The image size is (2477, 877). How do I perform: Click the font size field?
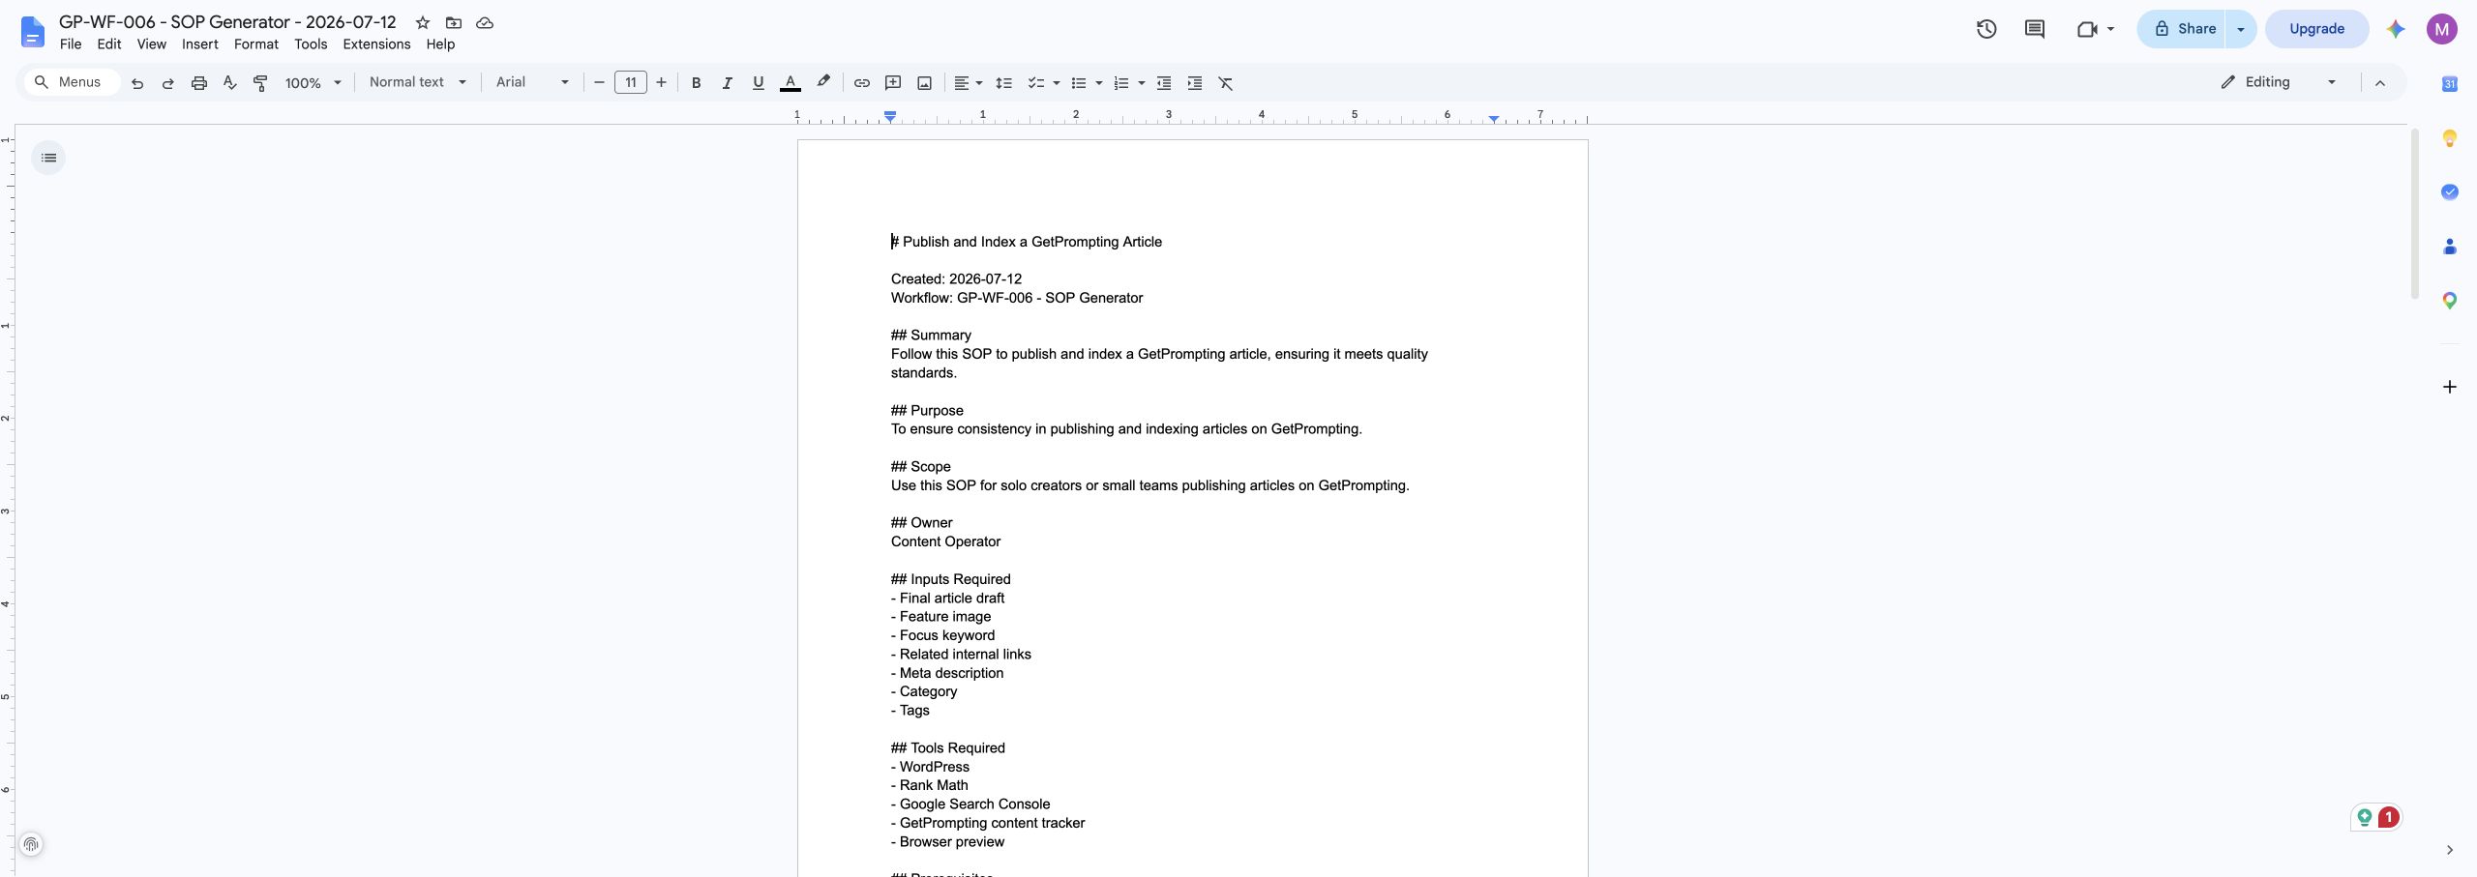(x=630, y=83)
